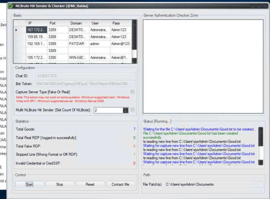Click the Reset button

pyautogui.click(x=90, y=184)
